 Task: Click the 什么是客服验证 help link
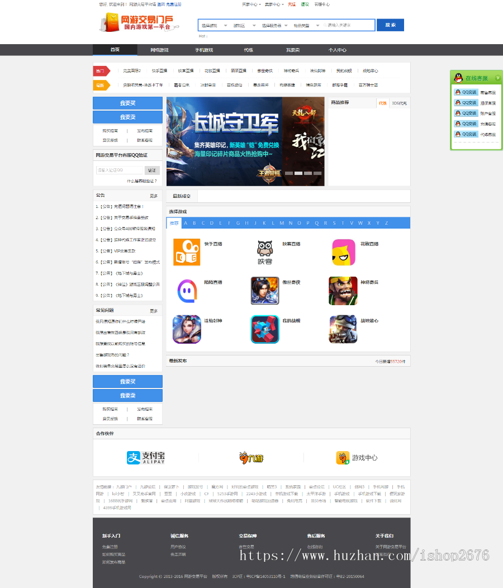[142, 181]
